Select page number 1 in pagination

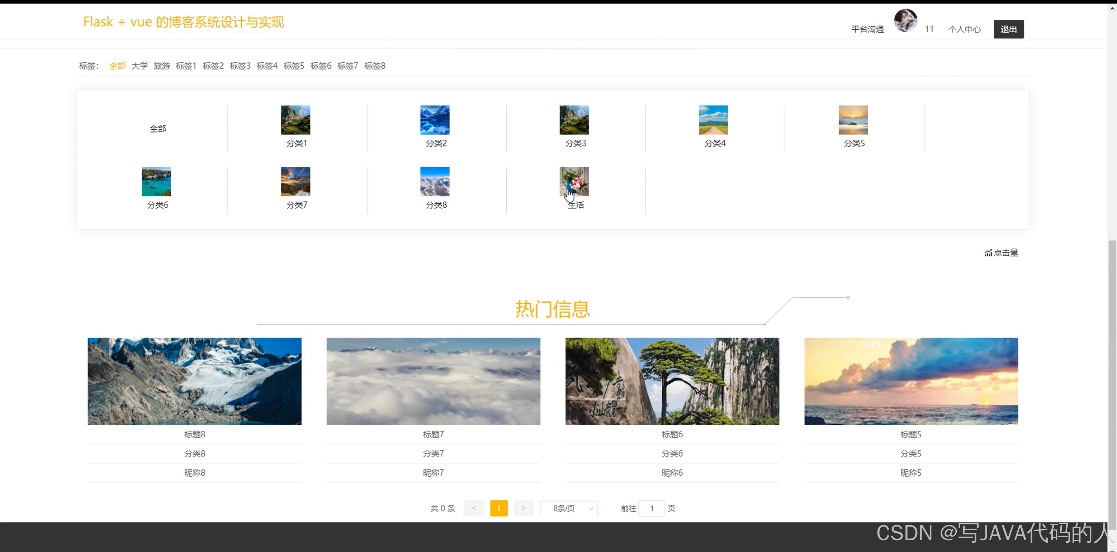coord(499,508)
